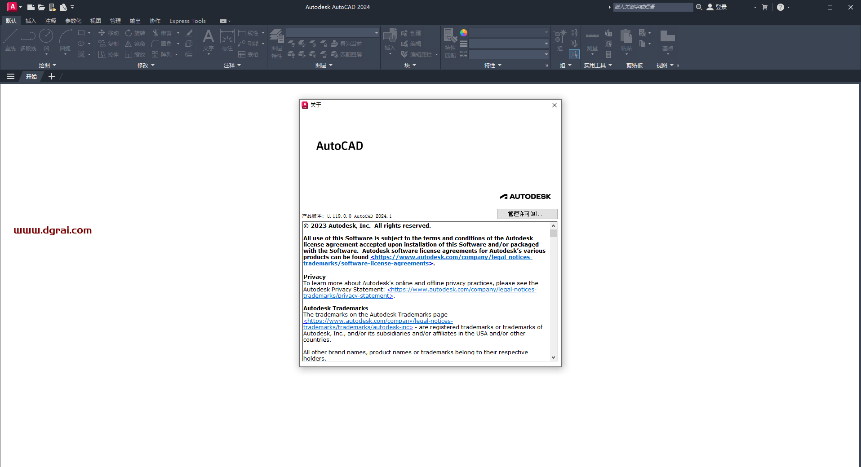Toggle group selection on/off button
This screenshot has width=861, height=467.
574,54
